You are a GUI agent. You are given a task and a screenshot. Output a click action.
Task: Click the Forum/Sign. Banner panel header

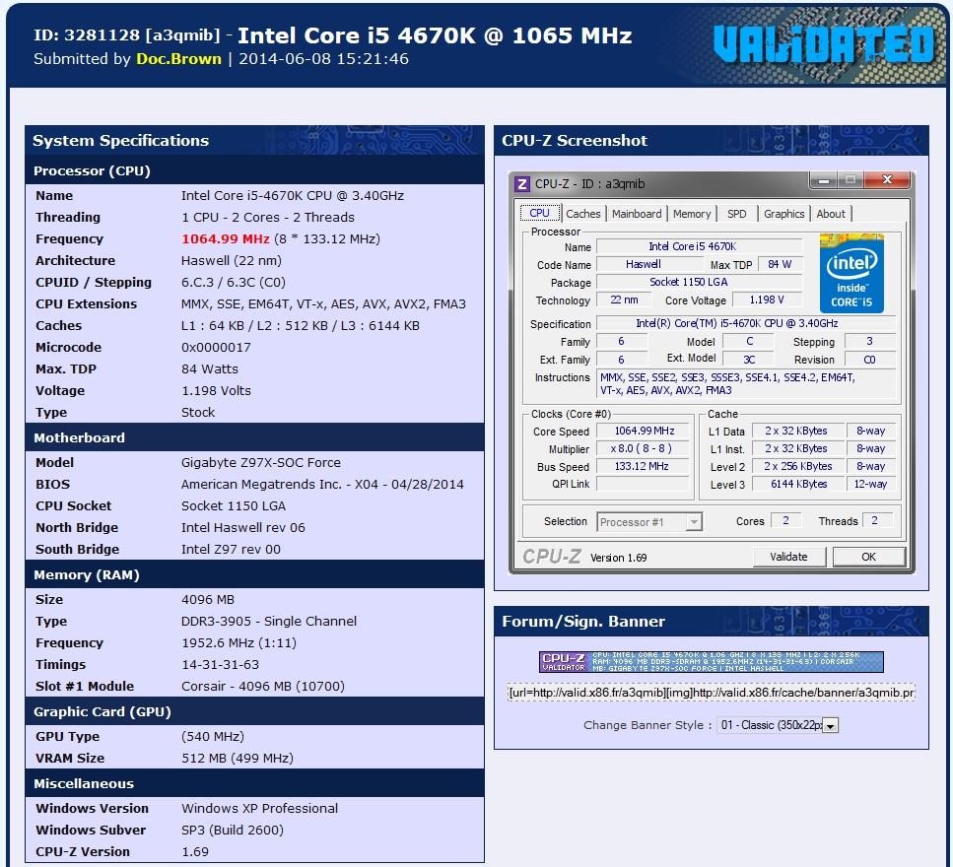coord(712,621)
